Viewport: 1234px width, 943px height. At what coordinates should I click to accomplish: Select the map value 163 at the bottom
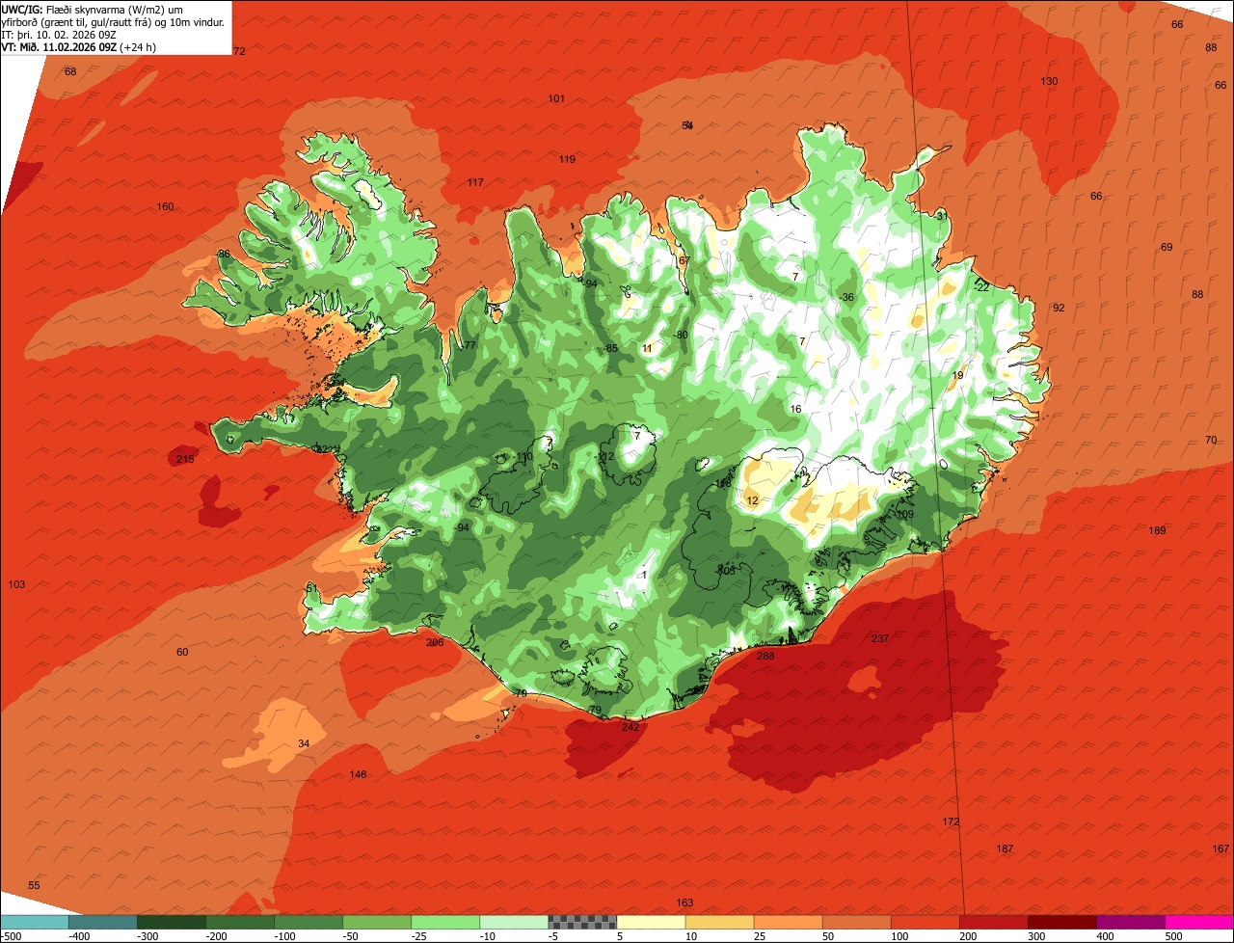pos(684,903)
